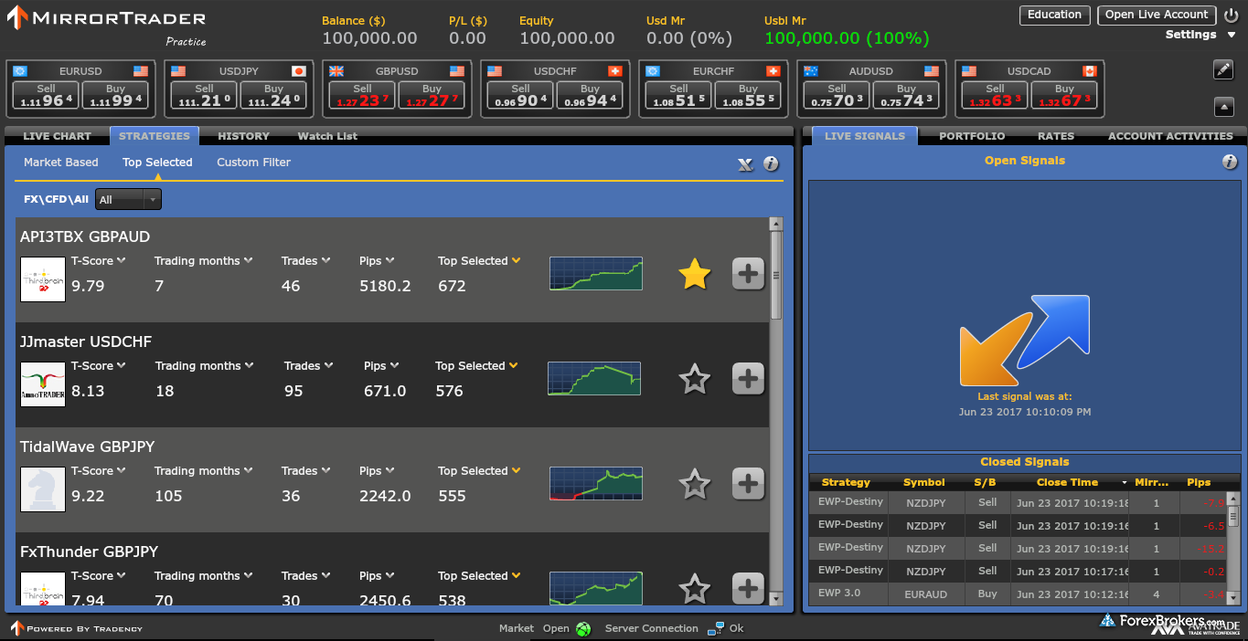Switch to the LIVE CHART tab
Image resolution: width=1248 pixels, height=641 pixels.
click(x=57, y=136)
